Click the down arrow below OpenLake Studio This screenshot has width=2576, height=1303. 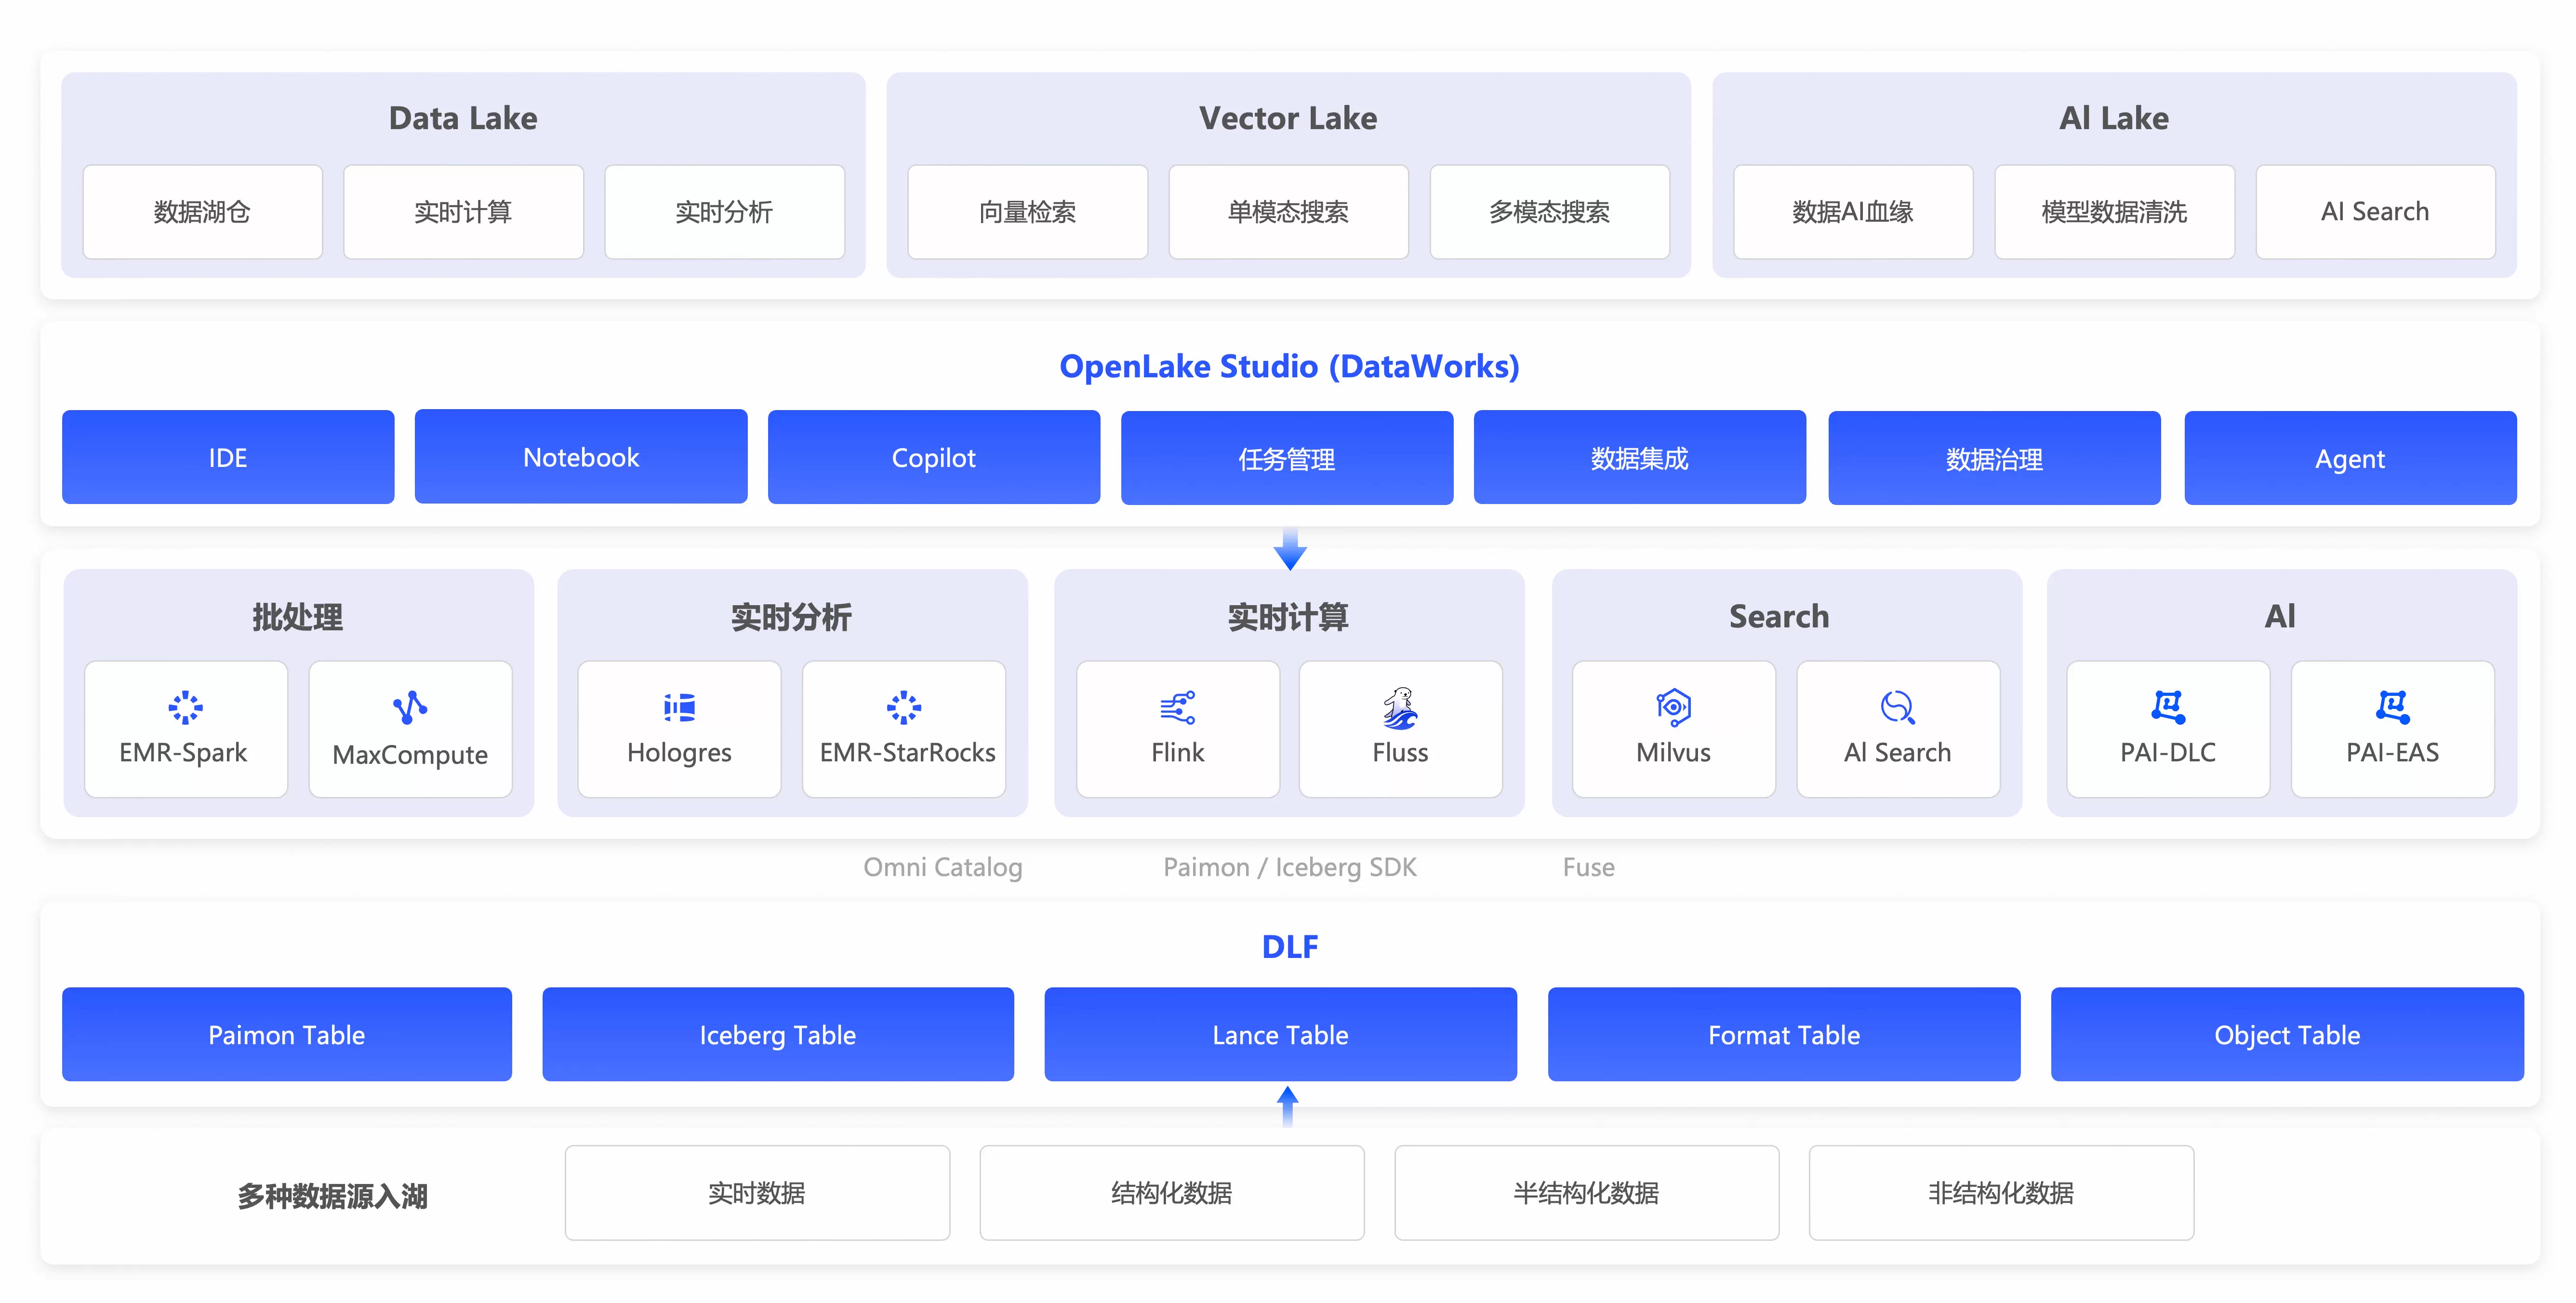[1290, 549]
